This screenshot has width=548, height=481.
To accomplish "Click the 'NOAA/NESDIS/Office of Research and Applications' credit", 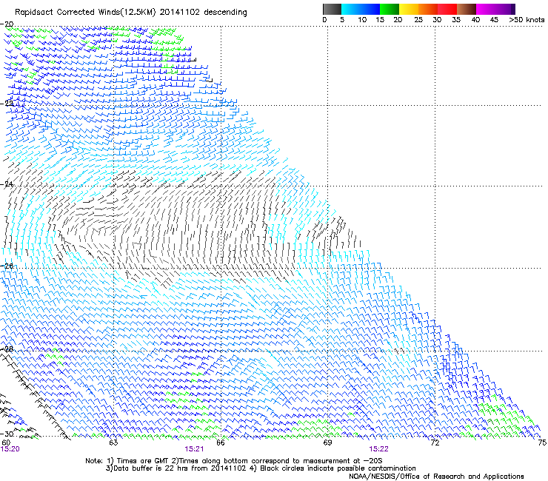I will point(436,477).
